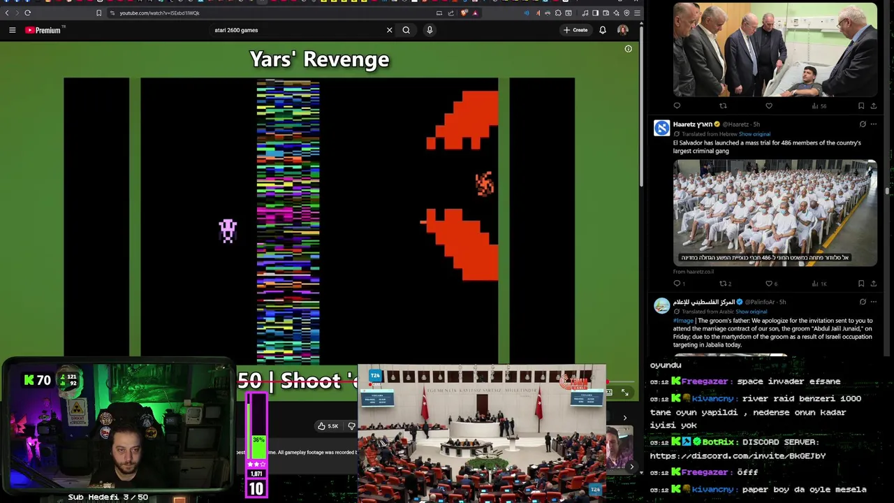
Task: Click the YouTube search magnifier button
Action: pyautogui.click(x=406, y=30)
